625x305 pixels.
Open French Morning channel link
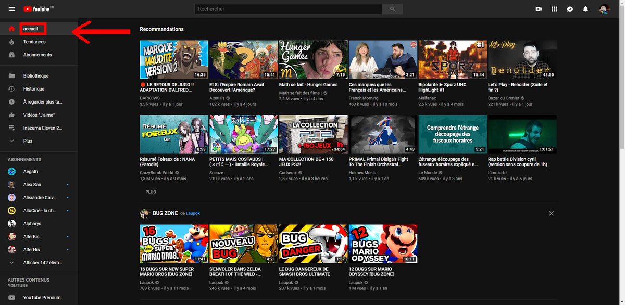pos(364,98)
